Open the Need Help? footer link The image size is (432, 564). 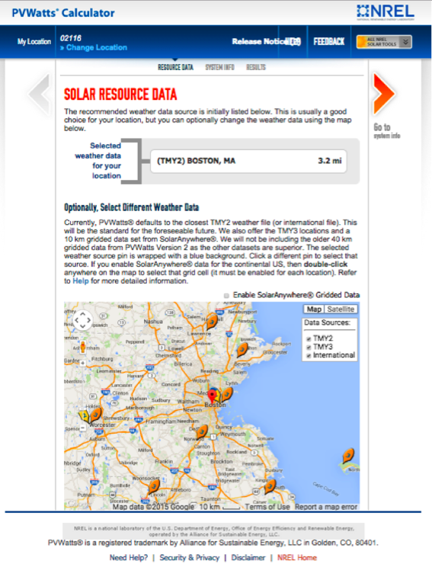tap(129, 558)
